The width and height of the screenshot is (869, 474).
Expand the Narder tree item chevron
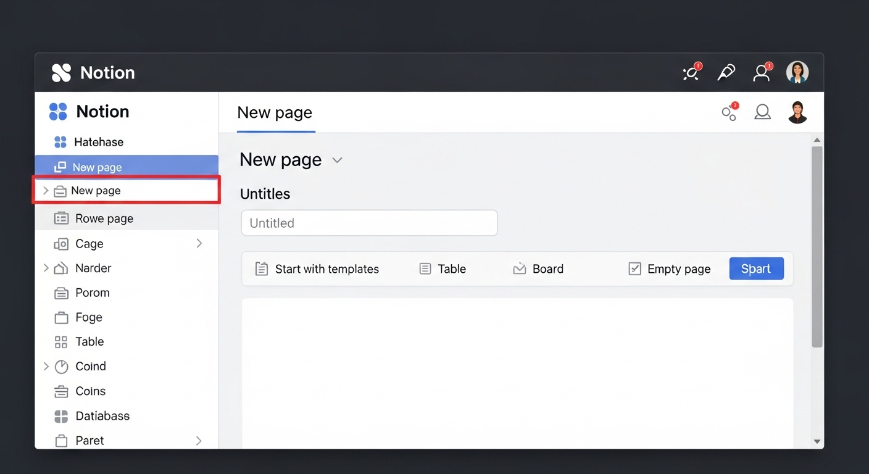(46, 268)
